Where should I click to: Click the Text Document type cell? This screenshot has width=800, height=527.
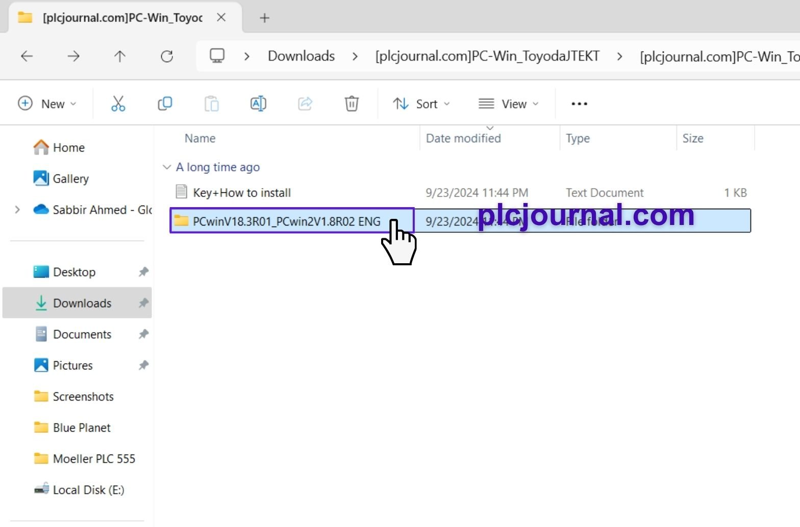pos(605,193)
